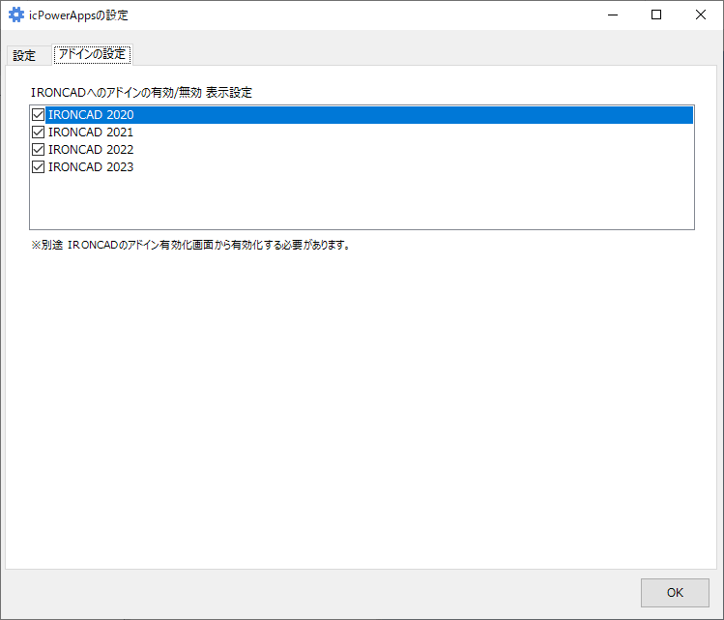
Task: Click the icPowerApps gear icon in title bar
Action: (x=15, y=15)
